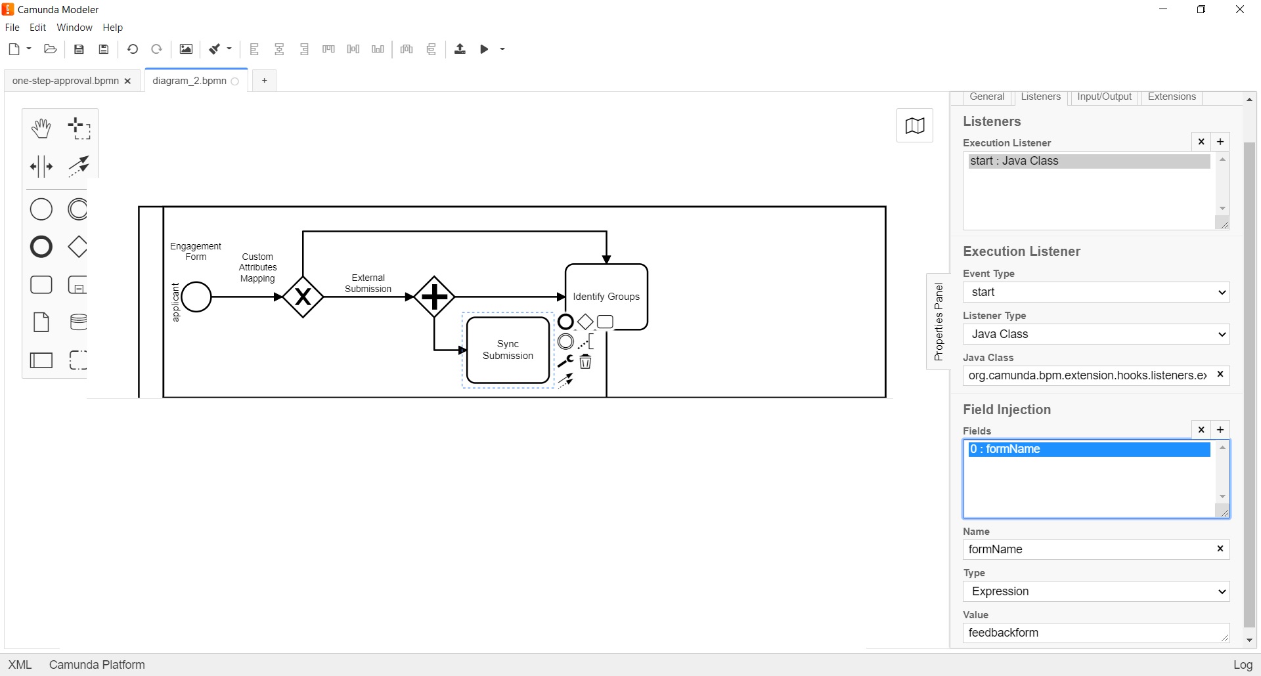Create end event from palette
This screenshot has width=1261, height=676.
[x=41, y=247]
